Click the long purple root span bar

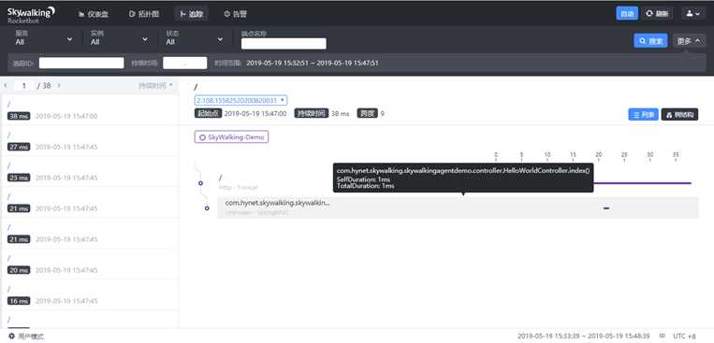tap(642, 183)
